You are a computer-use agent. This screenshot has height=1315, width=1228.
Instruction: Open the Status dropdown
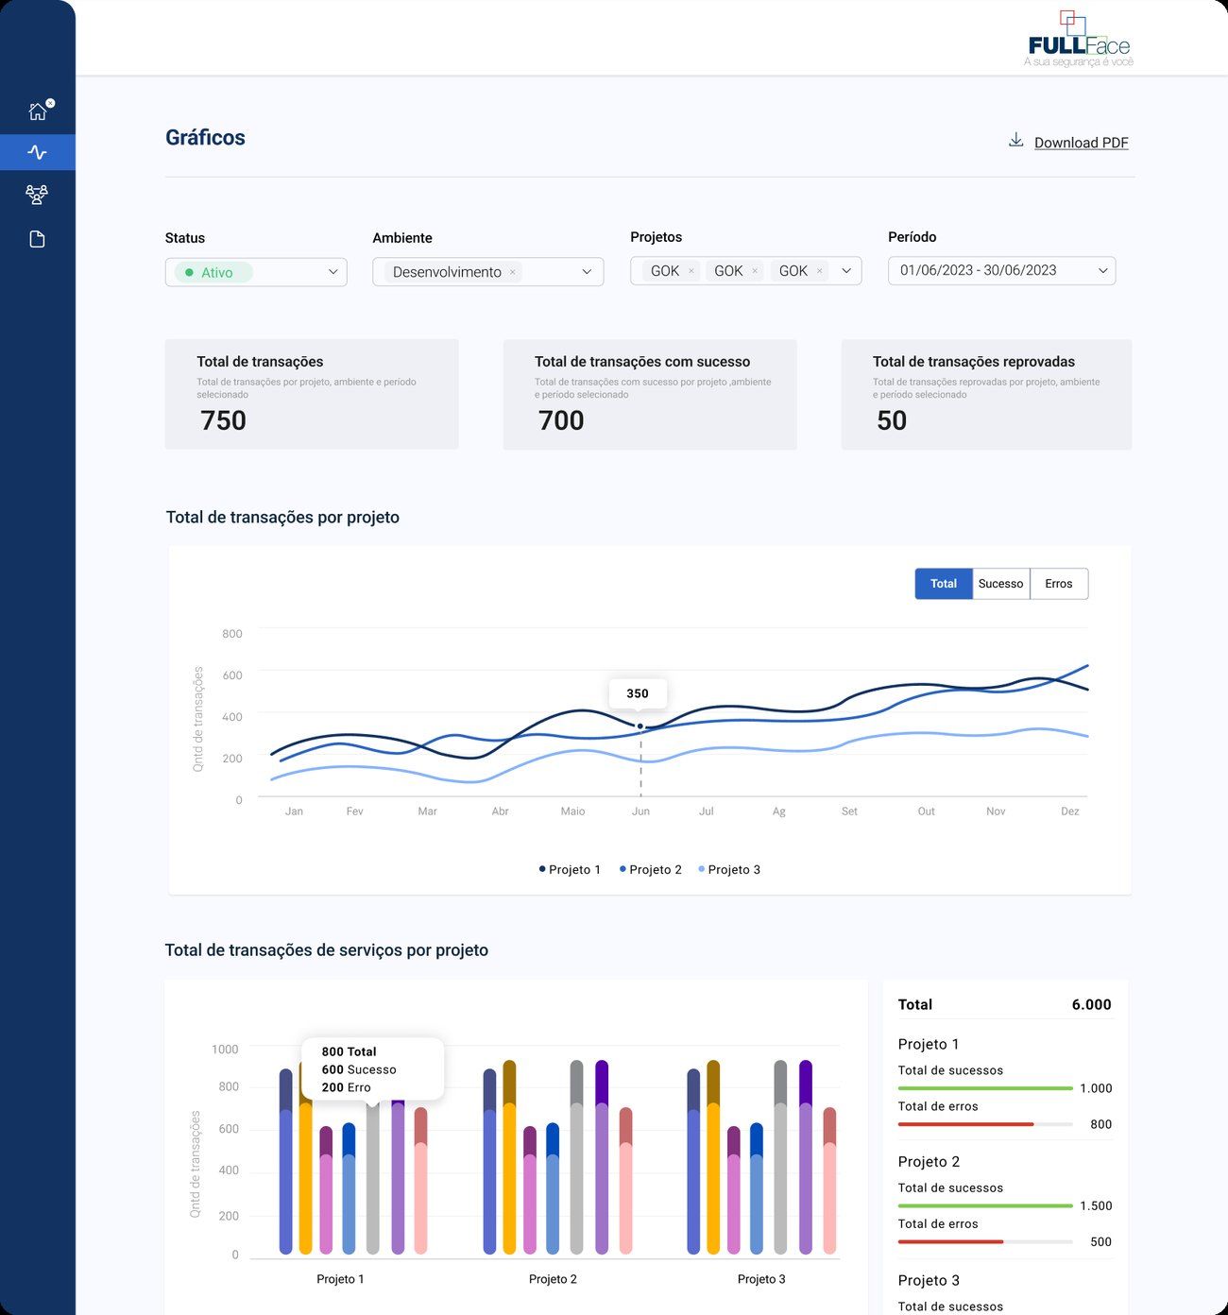tap(256, 272)
